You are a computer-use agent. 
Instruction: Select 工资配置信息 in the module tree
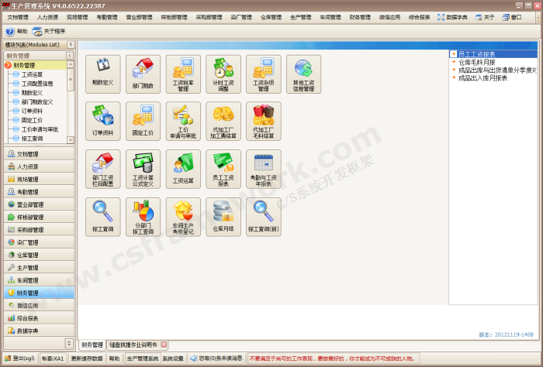[37, 84]
